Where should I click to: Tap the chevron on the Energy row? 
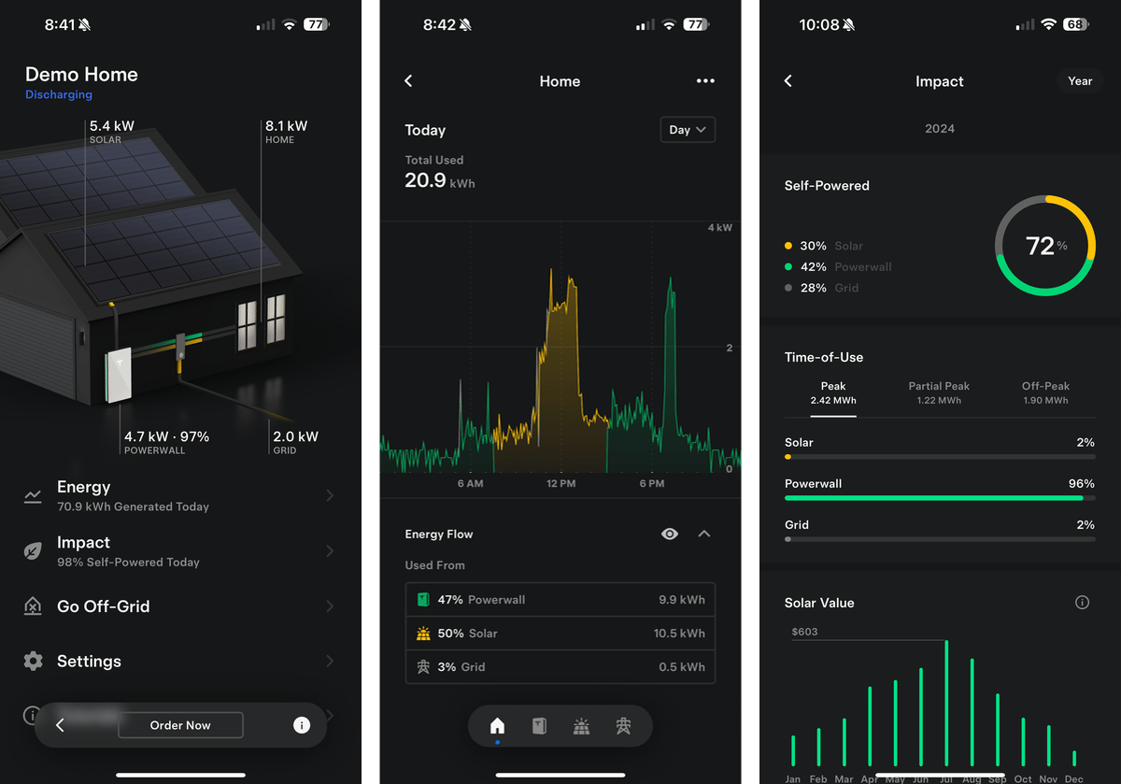click(x=330, y=496)
